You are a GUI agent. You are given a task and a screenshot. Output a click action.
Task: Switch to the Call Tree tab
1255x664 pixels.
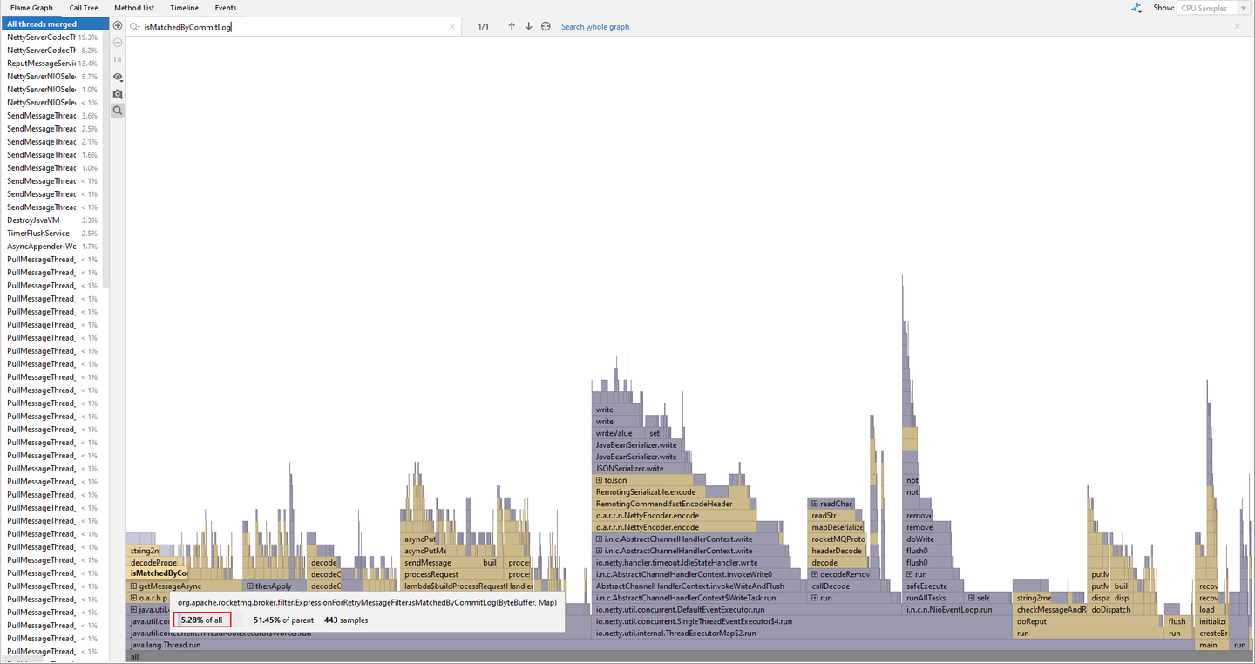click(84, 8)
